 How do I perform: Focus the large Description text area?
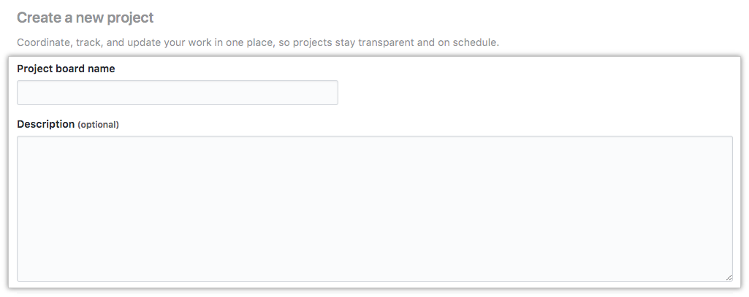pos(374,208)
